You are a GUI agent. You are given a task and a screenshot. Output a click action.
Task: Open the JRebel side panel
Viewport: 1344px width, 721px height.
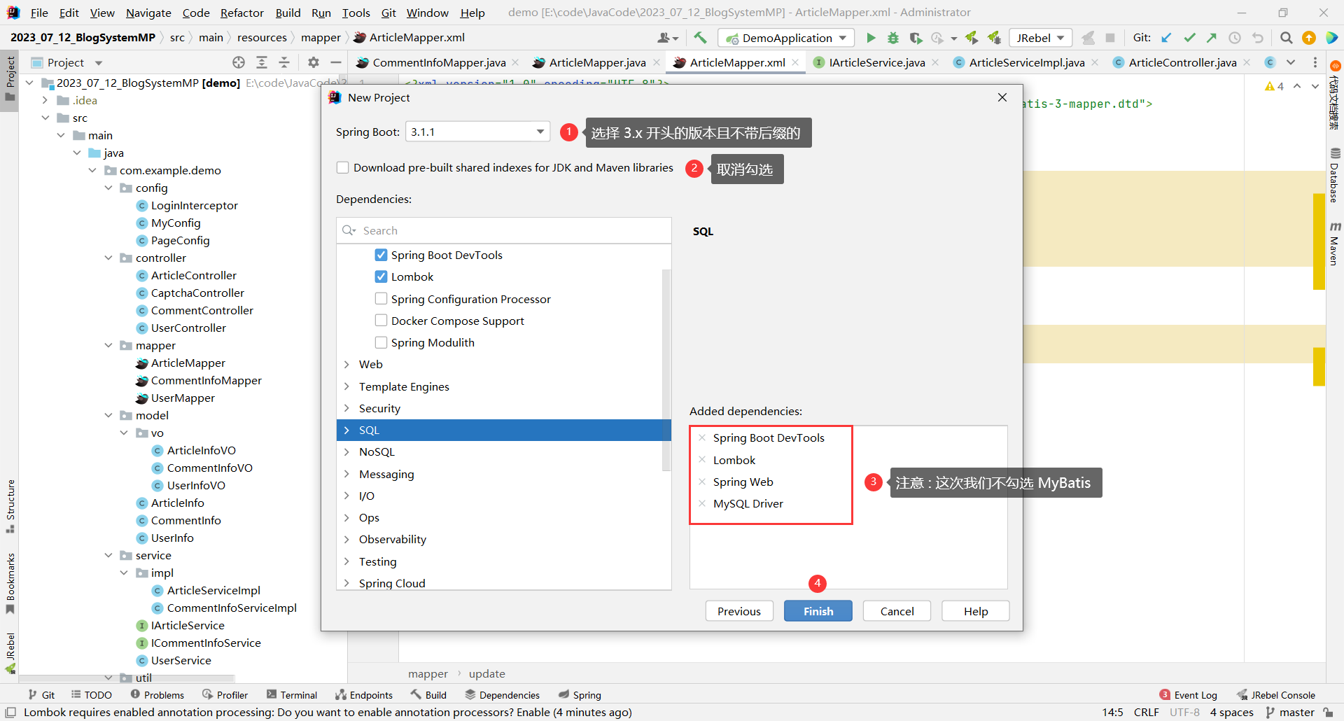tap(10, 652)
